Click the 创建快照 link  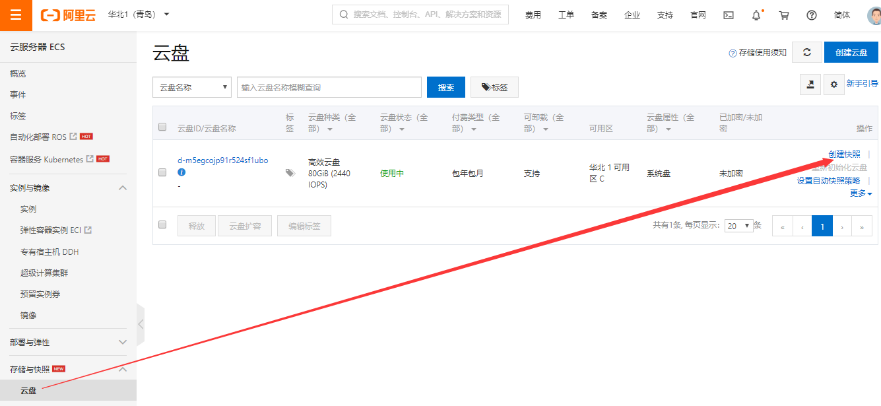pyautogui.click(x=845, y=154)
